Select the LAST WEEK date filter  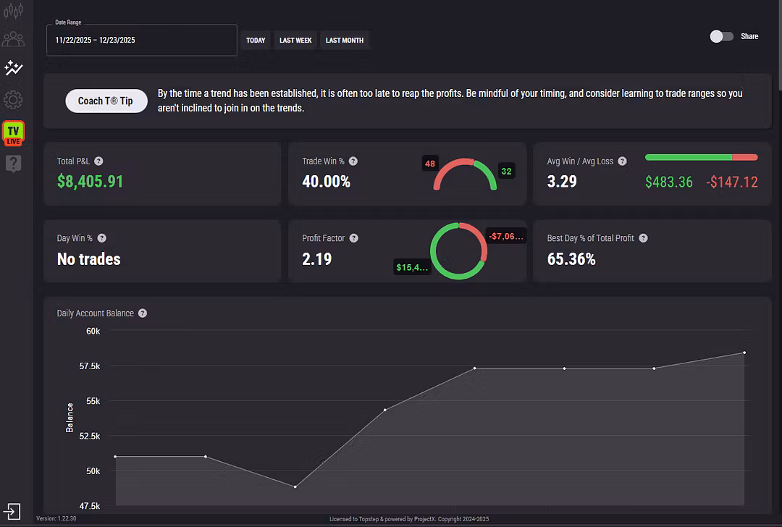[295, 41]
